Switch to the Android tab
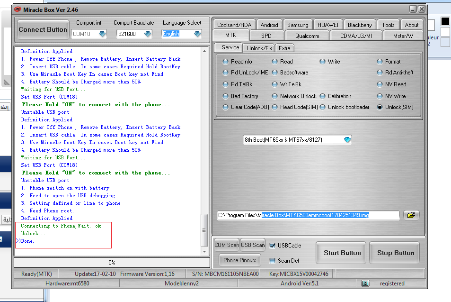Screen dimensions: 451x302 (269, 25)
